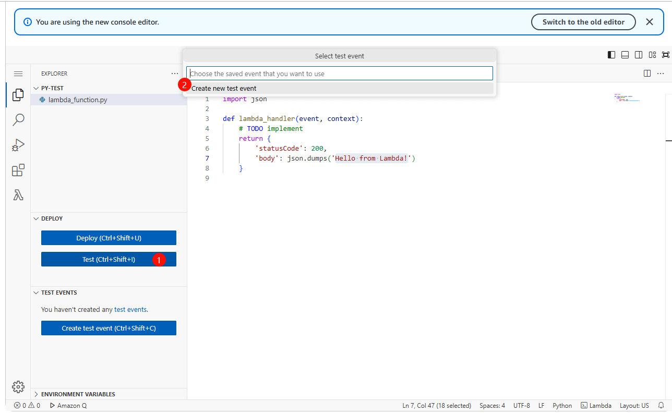Click the notifications bell in status bar

coord(661,405)
